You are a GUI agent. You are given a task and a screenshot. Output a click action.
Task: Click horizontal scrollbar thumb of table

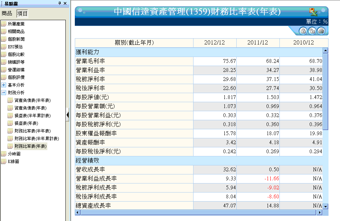pyautogui.click(x=198, y=212)
